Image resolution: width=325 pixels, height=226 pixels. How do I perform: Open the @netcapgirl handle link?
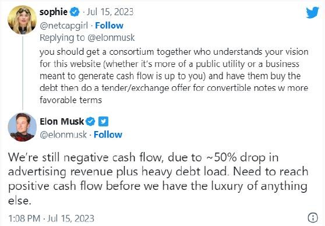coord(64,26)
